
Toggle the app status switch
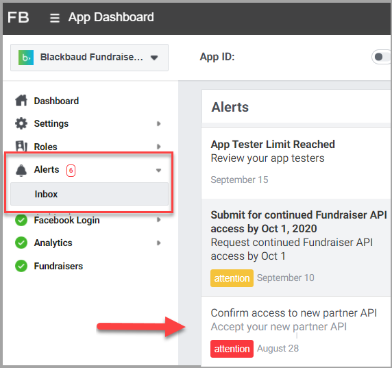(x=381, y=57)
